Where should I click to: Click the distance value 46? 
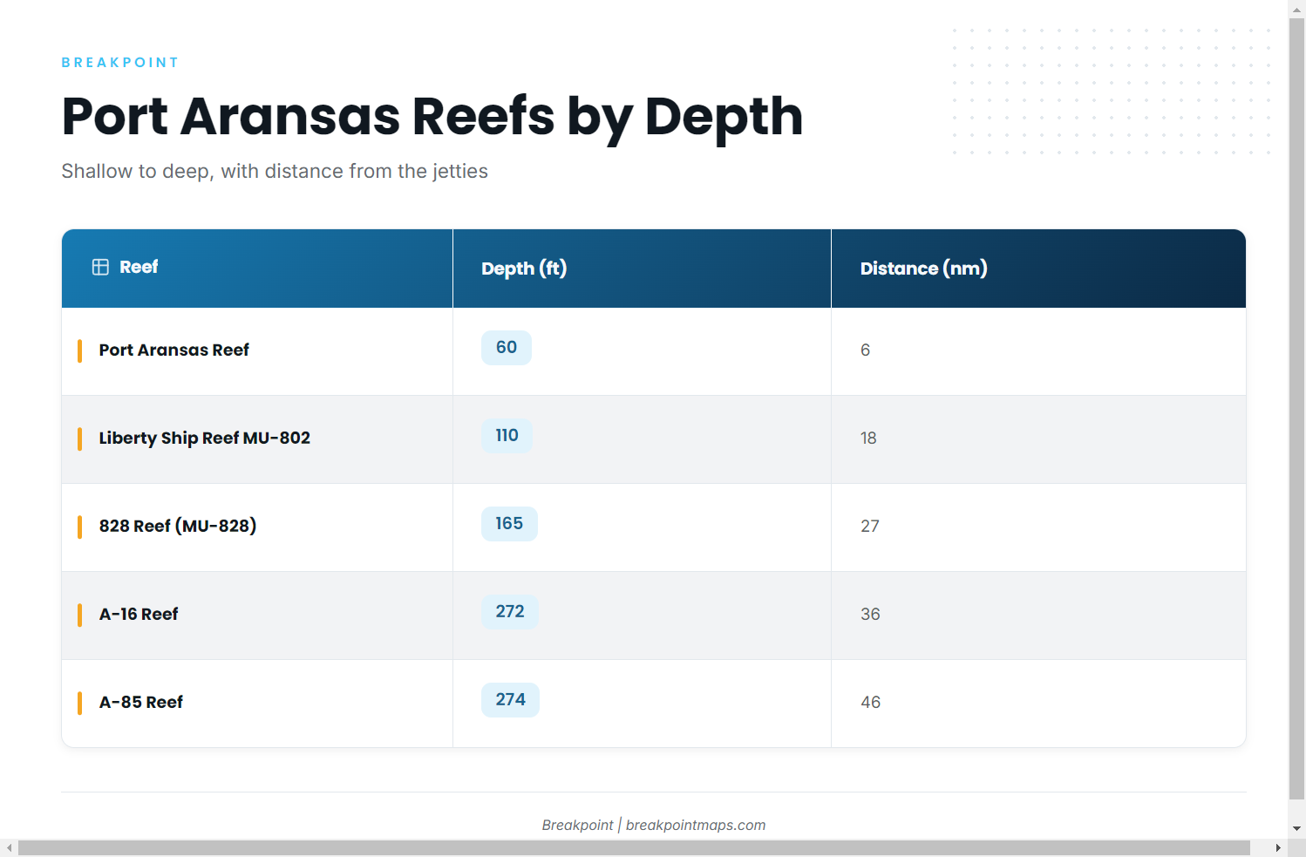(x=870, y=702)
